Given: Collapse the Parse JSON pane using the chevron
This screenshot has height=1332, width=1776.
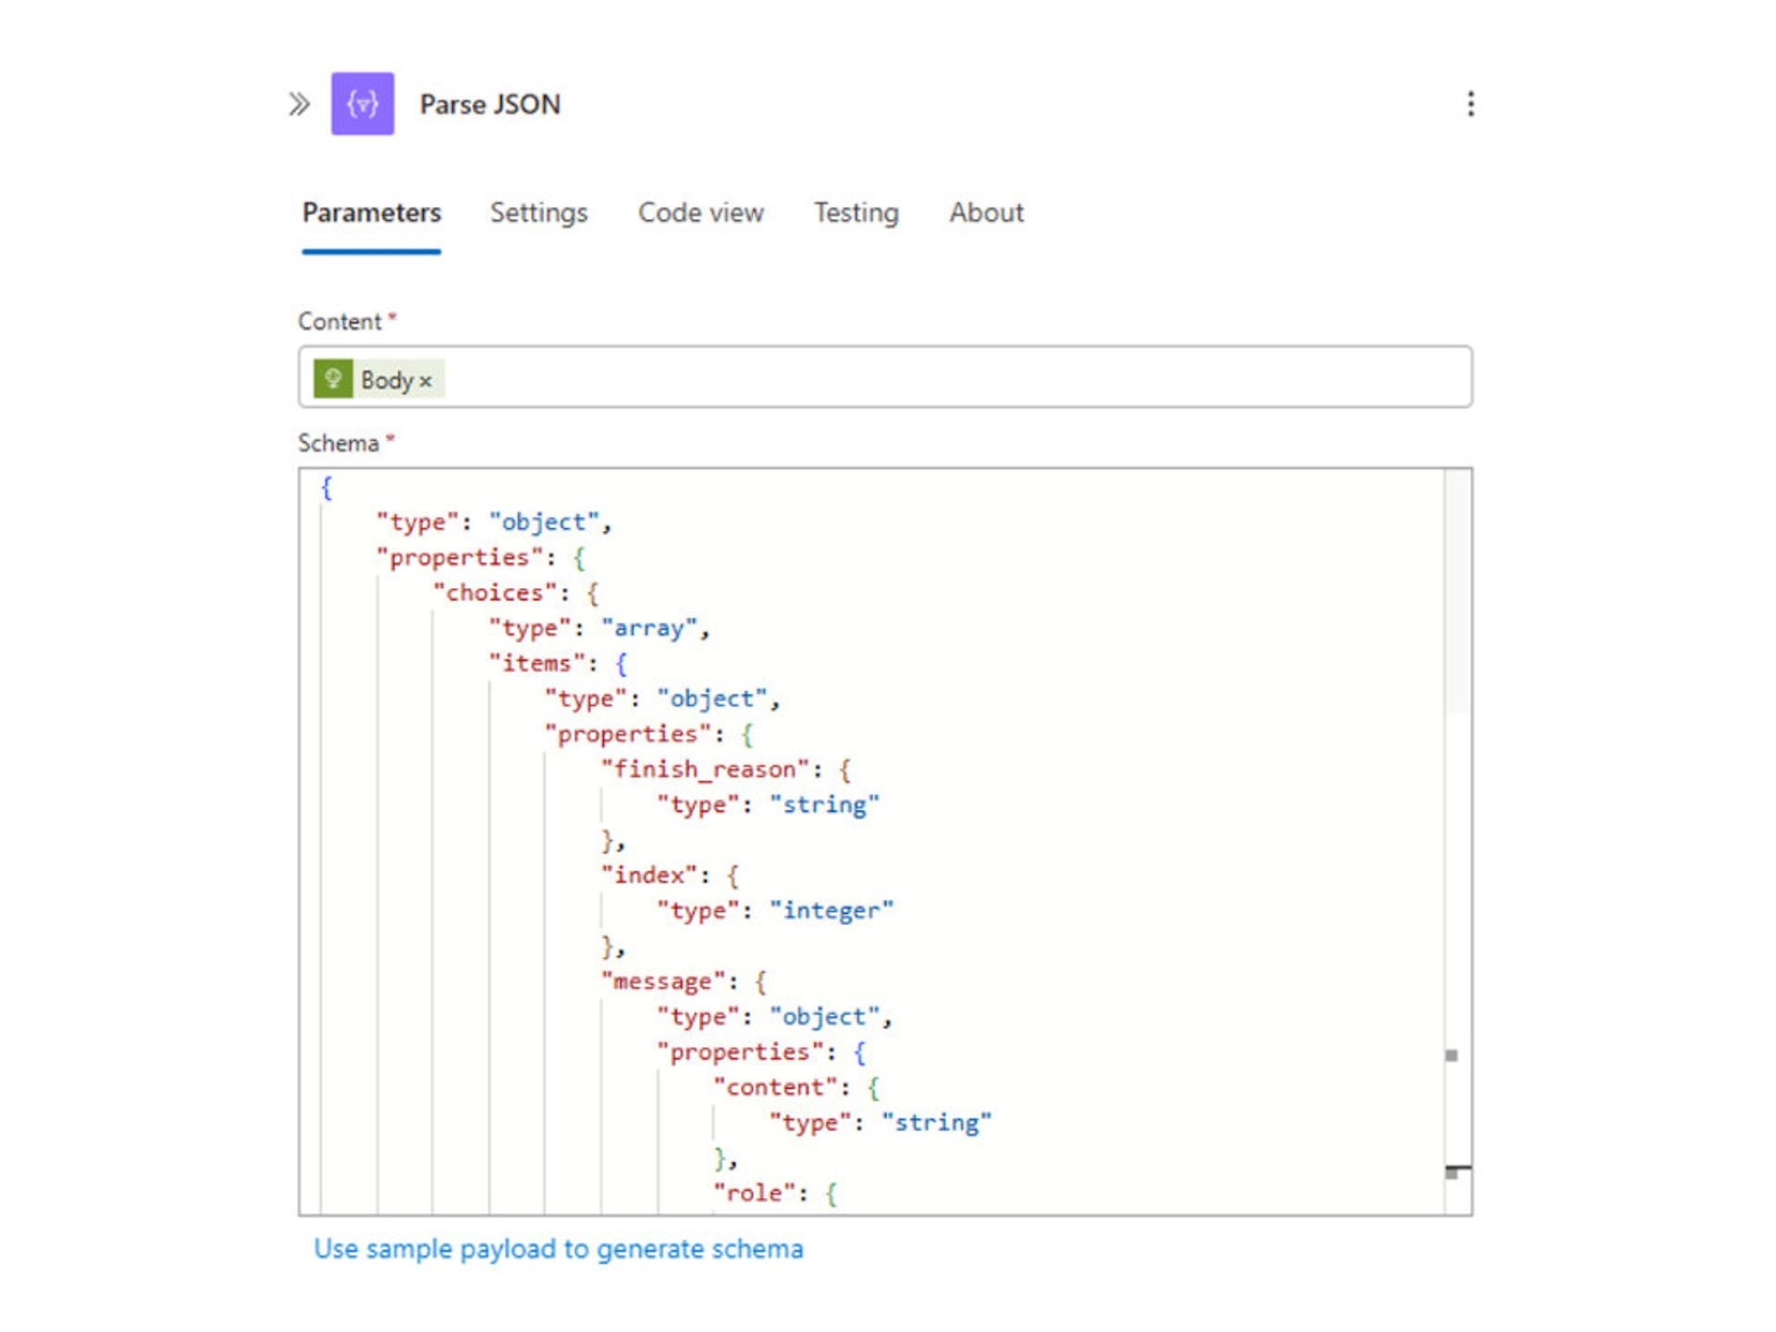Looking at the screenshot, I should 299,105.
